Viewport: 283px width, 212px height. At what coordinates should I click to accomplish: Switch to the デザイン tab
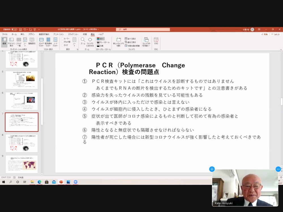tap(31, 34)
